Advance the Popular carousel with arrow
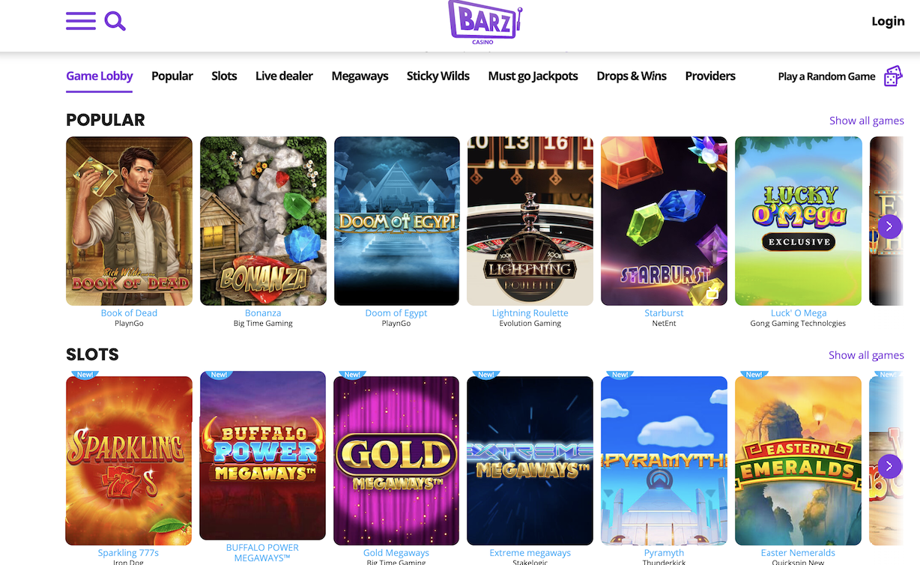 (x=889, y=226)
